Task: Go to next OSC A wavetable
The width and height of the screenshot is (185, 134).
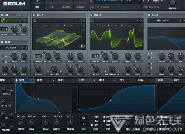Action: tap(84, 21)
